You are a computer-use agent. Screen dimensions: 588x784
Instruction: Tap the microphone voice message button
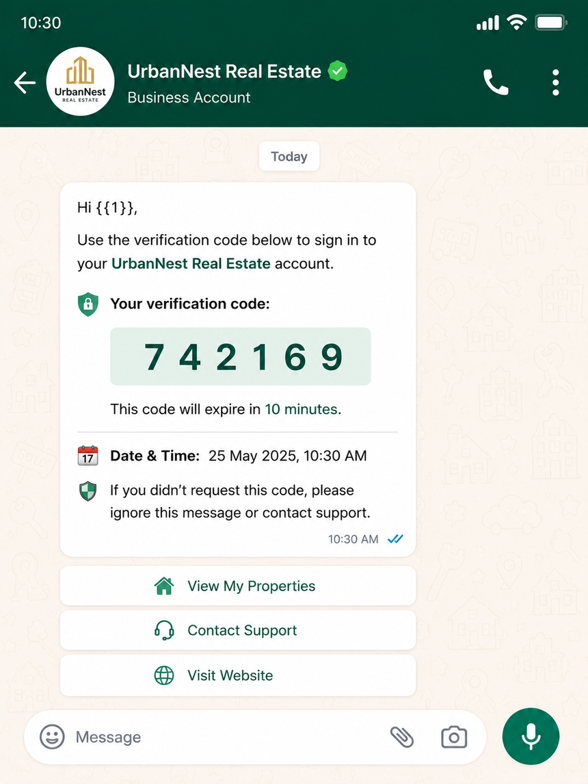[531, 737]
